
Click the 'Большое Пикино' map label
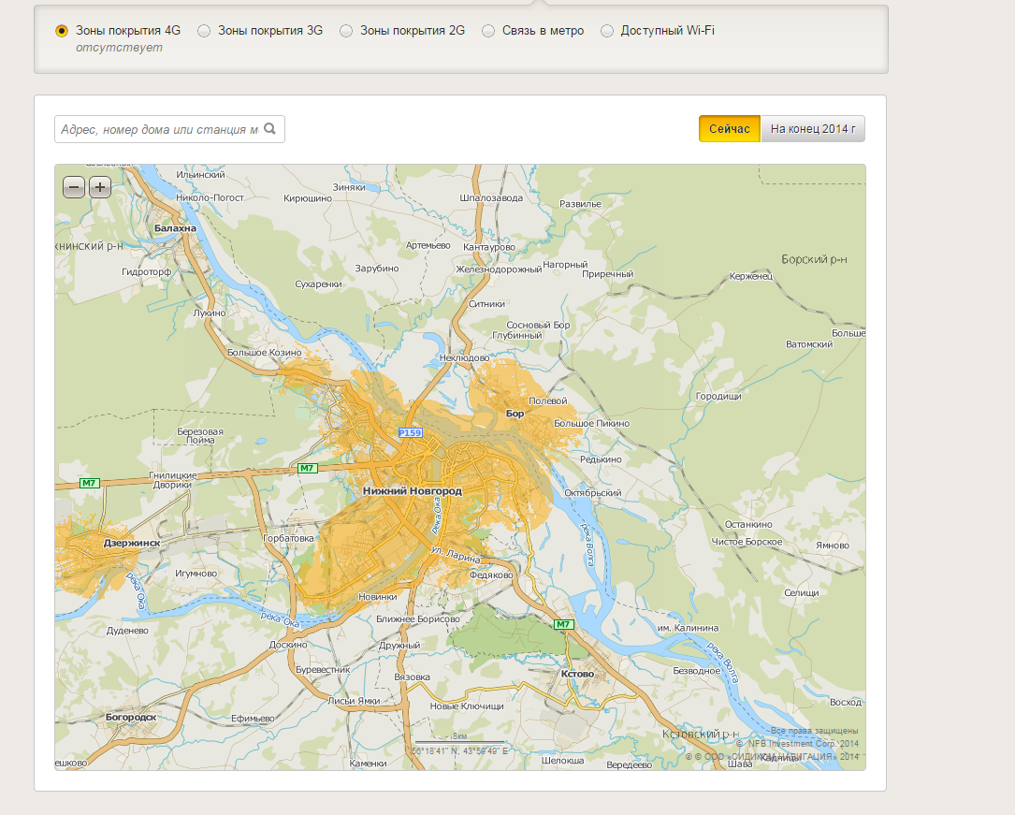pyautogui.click(x=591, y=423)
